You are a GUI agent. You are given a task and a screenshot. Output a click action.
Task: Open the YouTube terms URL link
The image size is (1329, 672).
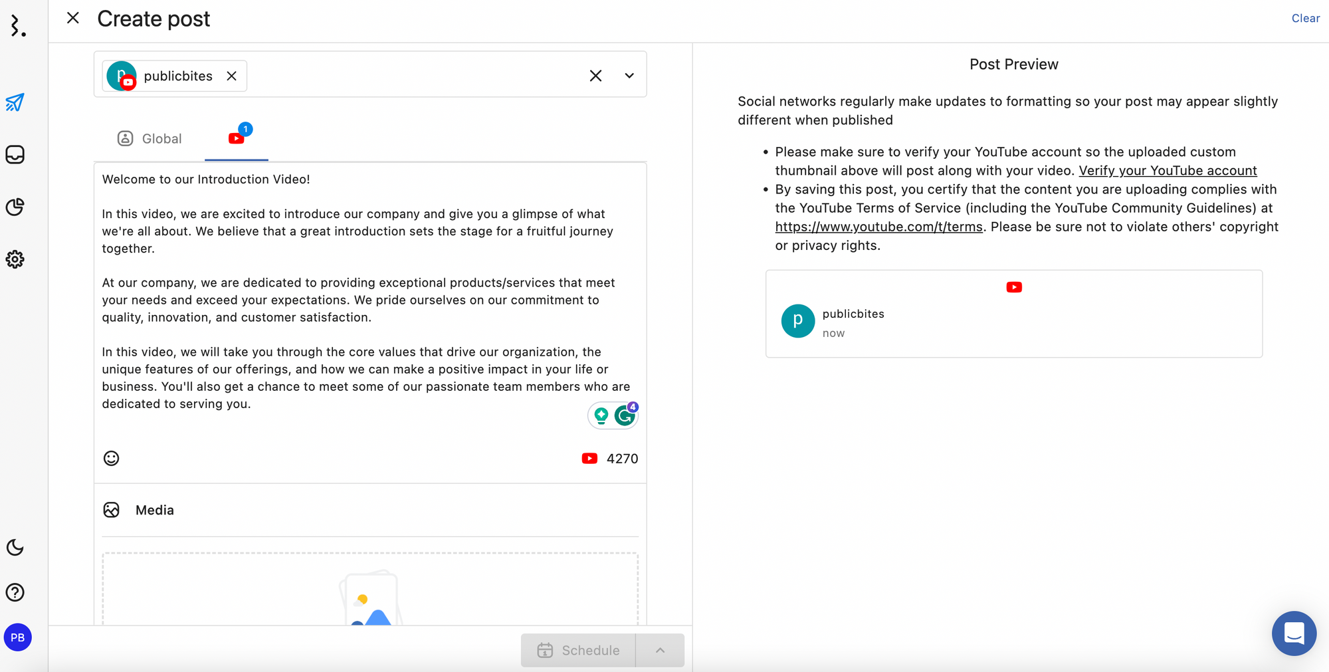878,227
